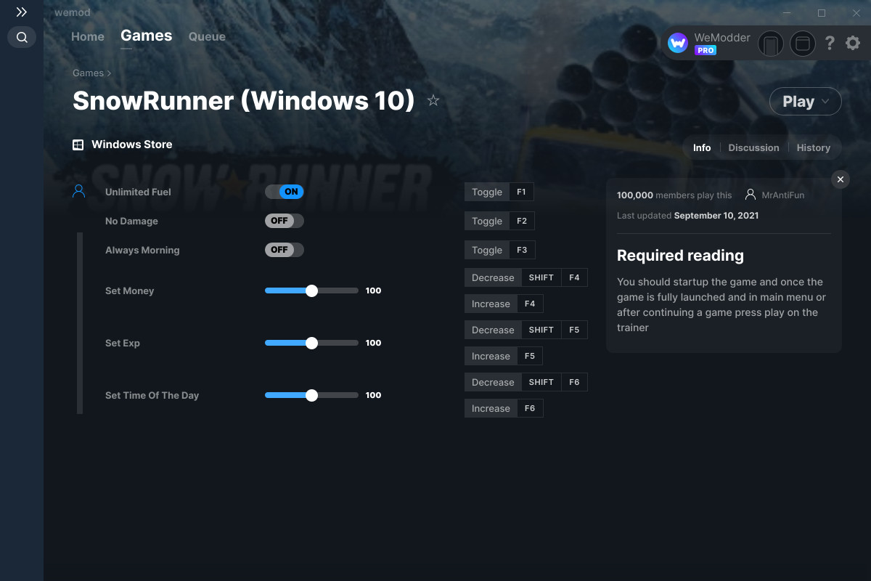Close the Required reading info panel
This screenshot has height=581, width=871.
point(841,179)
